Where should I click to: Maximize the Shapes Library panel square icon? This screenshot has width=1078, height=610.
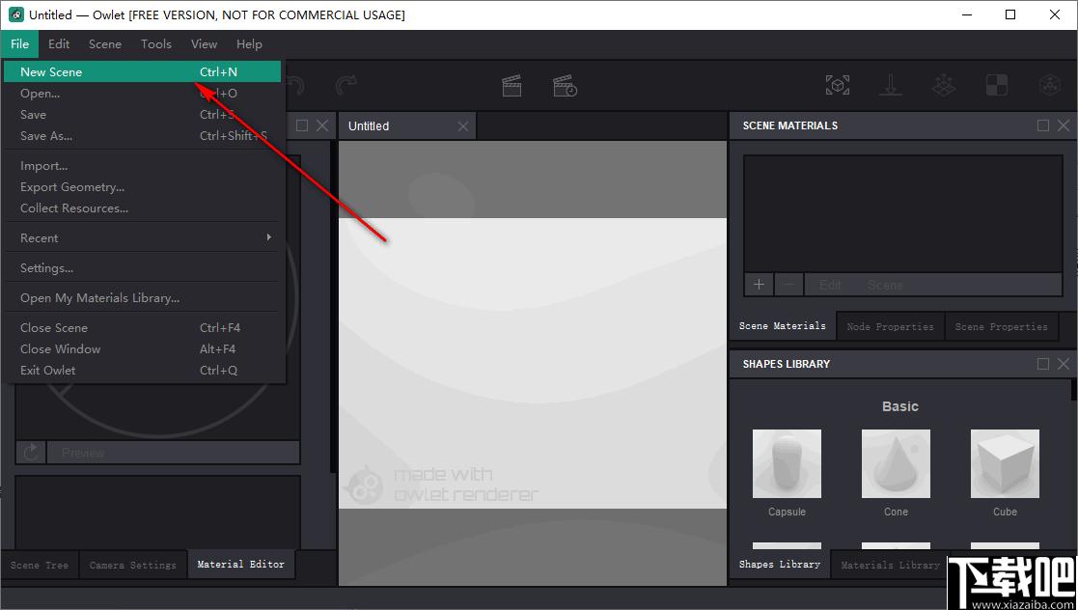(x=1043, y=364)
